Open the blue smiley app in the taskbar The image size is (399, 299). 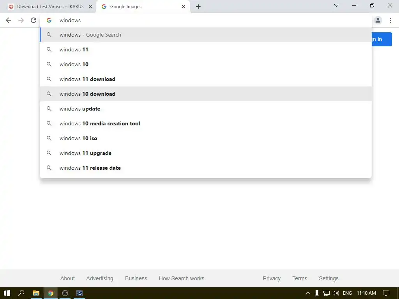coord(79,293)
